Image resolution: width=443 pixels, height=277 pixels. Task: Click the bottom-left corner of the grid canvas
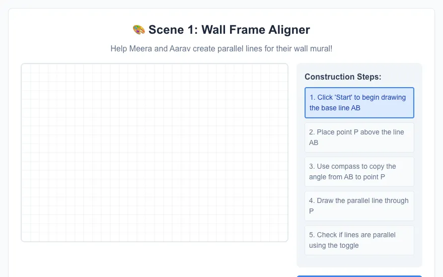[x=22, y=241]
